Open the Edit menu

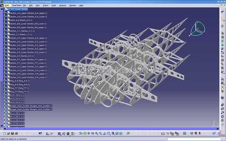pyautogui.click(x=31, y=5)
